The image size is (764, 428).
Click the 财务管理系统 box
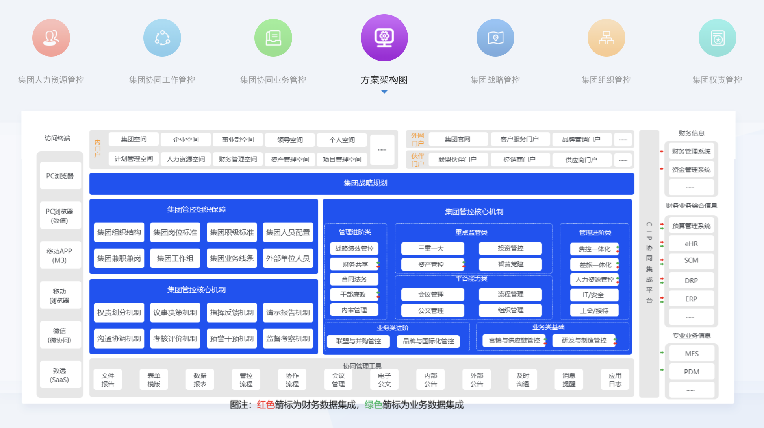691,151
